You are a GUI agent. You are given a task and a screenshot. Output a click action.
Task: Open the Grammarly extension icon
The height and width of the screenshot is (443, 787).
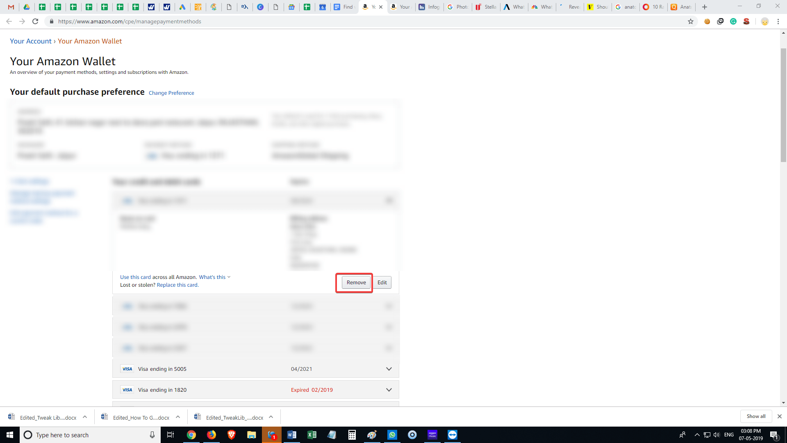pos(733,21)
